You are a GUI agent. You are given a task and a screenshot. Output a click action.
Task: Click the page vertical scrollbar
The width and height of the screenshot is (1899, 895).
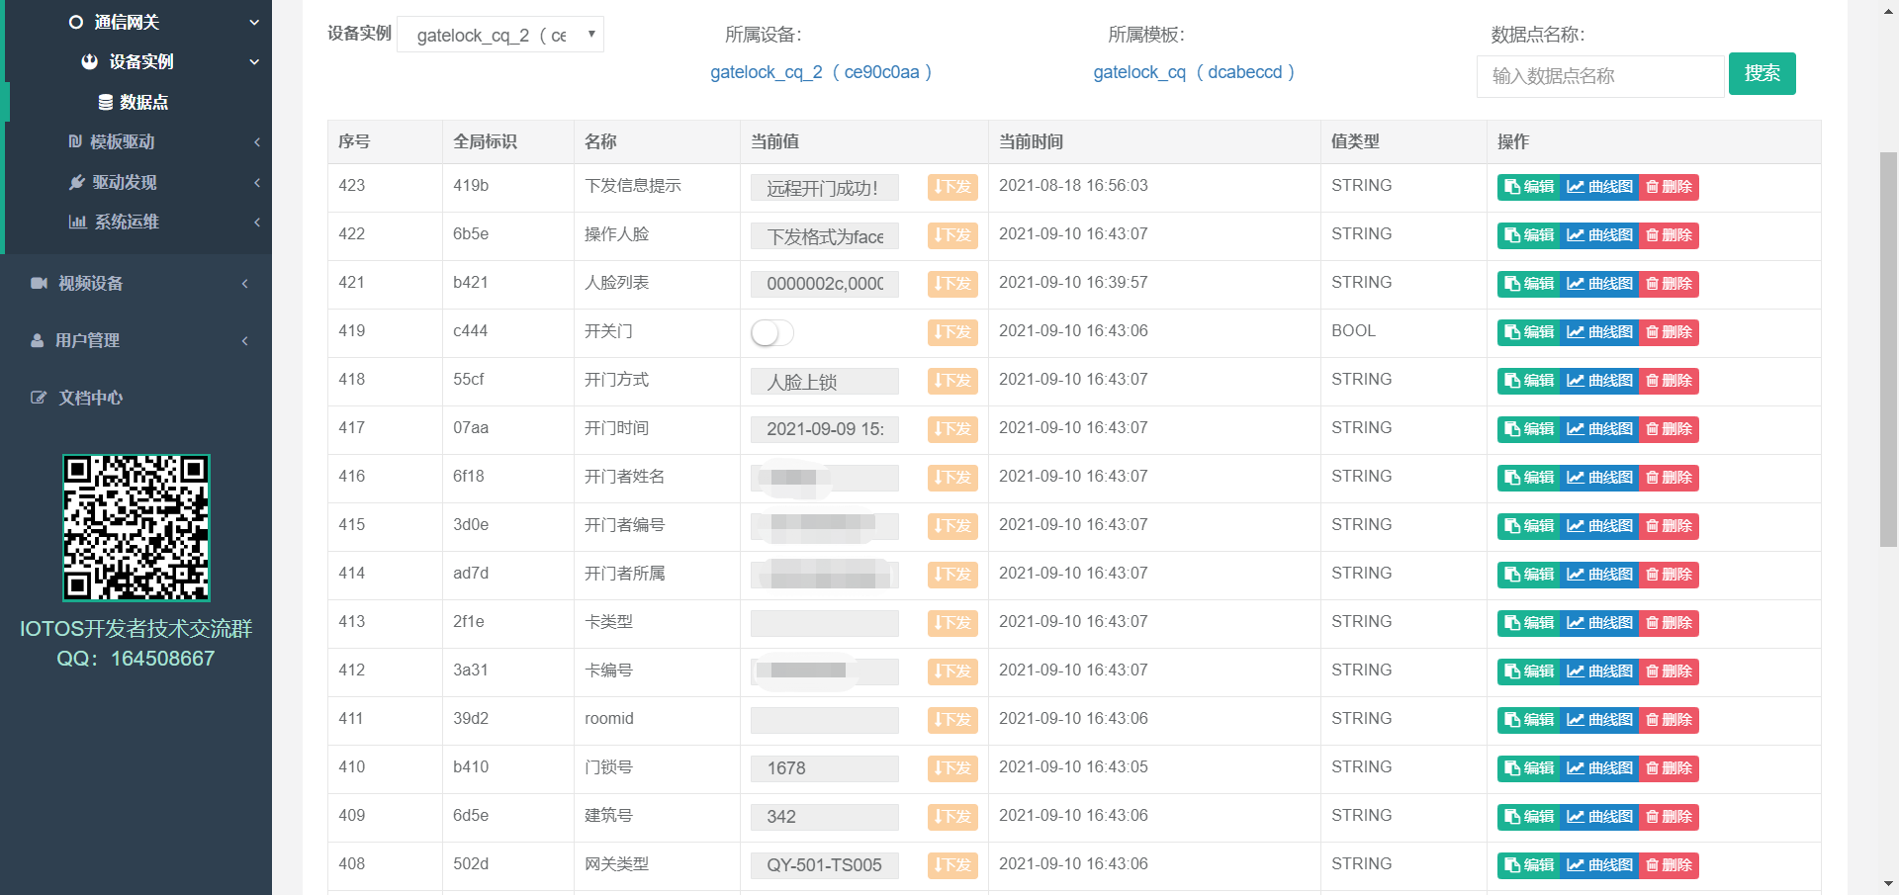[x=1887, y=346]
